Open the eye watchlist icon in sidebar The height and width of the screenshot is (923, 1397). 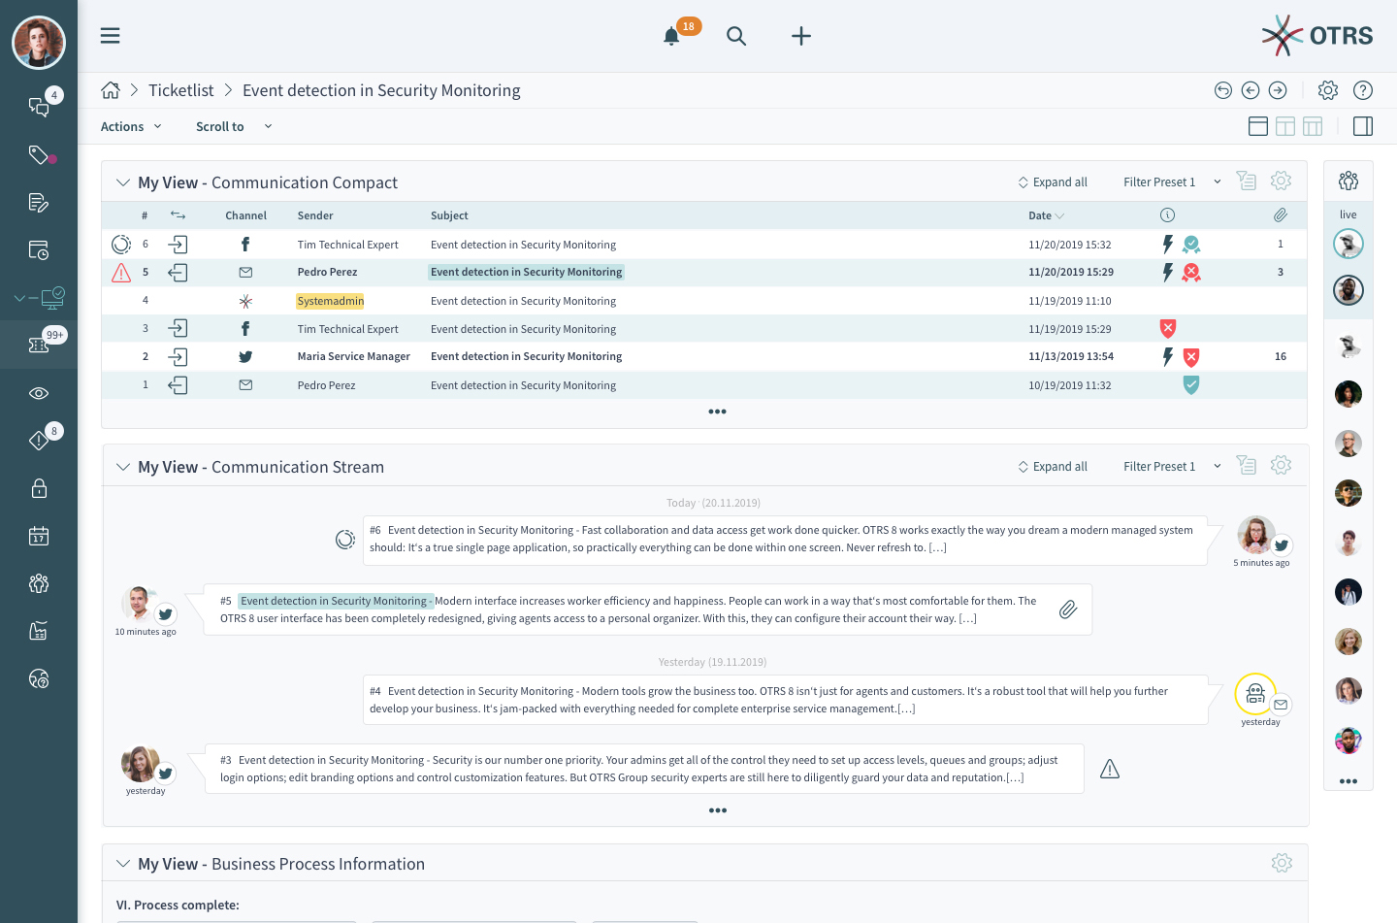click(39, 393)
